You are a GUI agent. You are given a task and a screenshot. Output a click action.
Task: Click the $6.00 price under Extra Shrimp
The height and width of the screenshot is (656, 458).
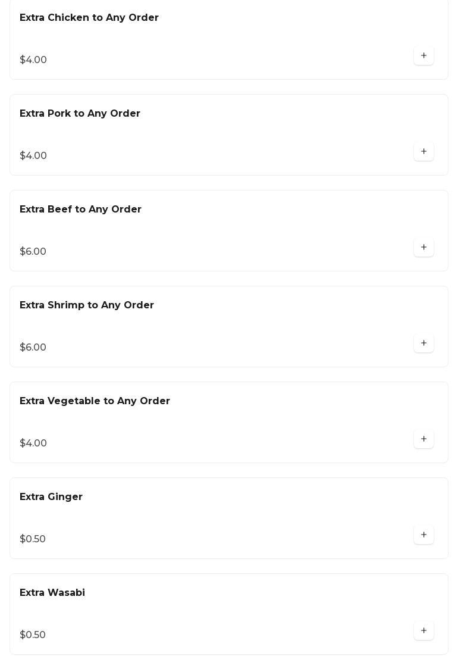(x=33, y=348)
